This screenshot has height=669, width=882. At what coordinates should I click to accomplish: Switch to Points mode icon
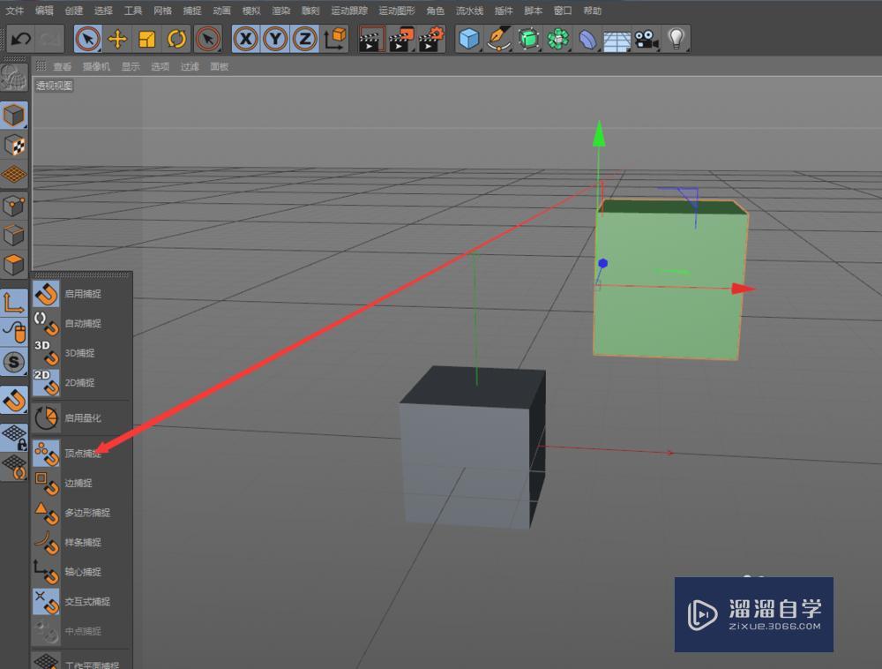tap(14, 206)
